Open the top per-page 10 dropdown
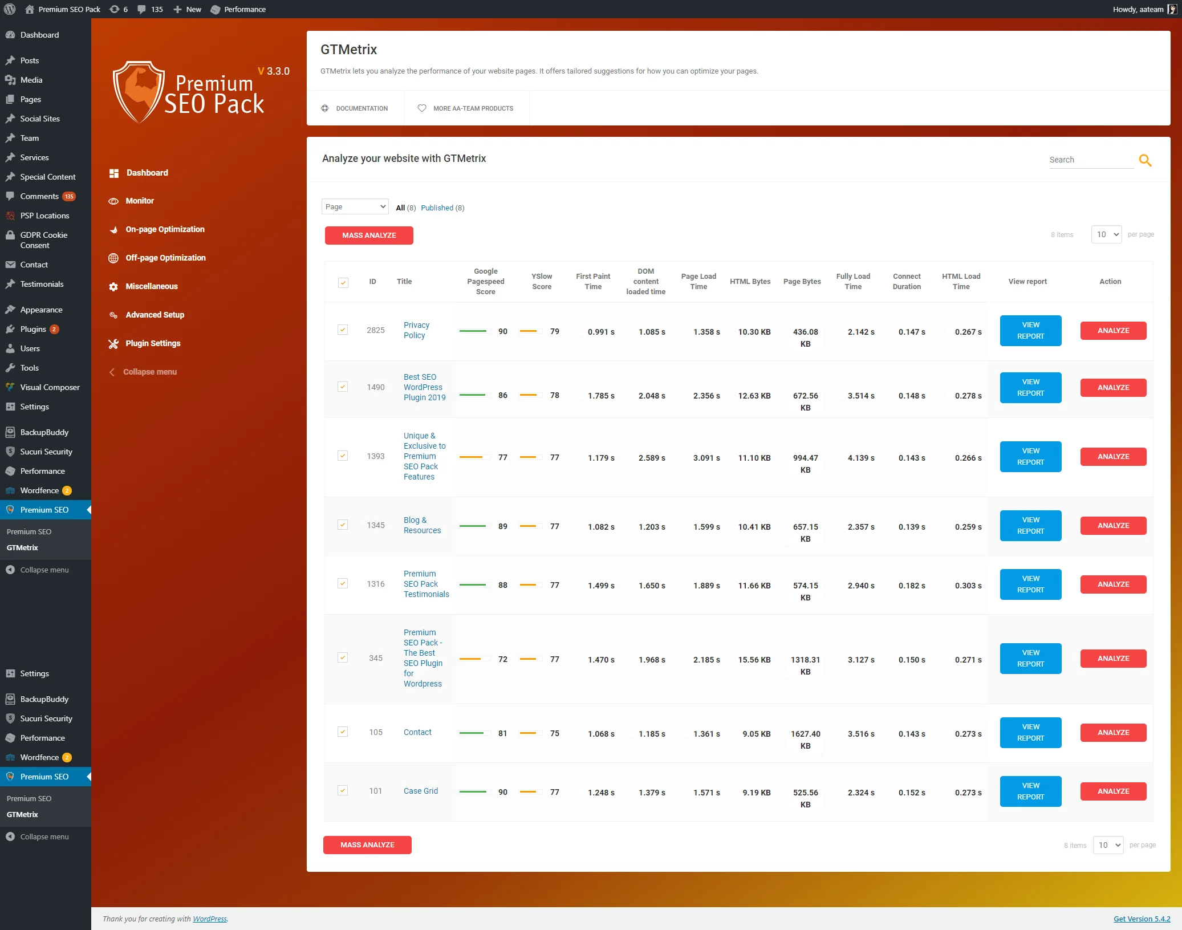 click(1106, 234)
